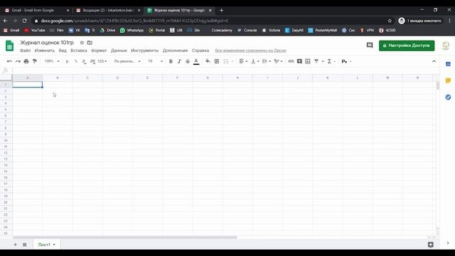Apply percent format icon
The width and height of the screenshot is (455, 256).
(x=76, y=61)
